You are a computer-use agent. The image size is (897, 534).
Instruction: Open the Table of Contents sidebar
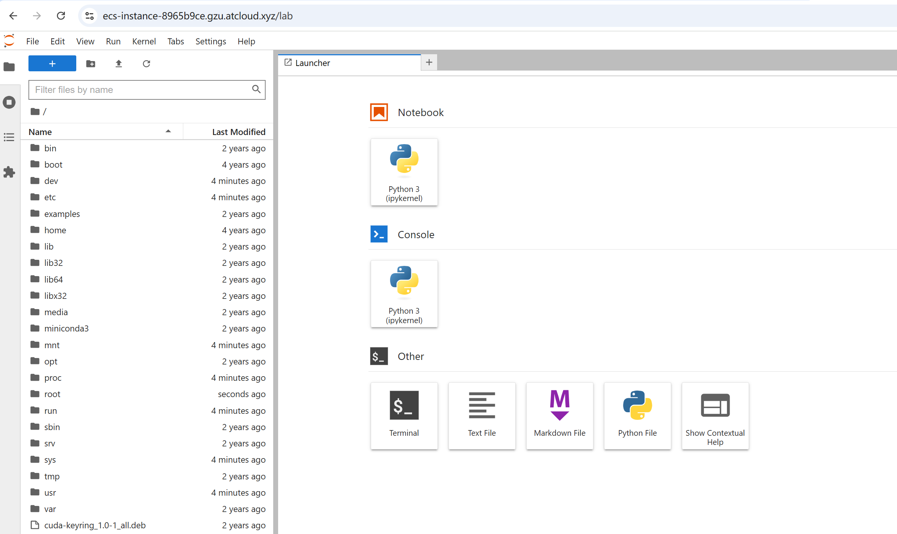(9, 137)
